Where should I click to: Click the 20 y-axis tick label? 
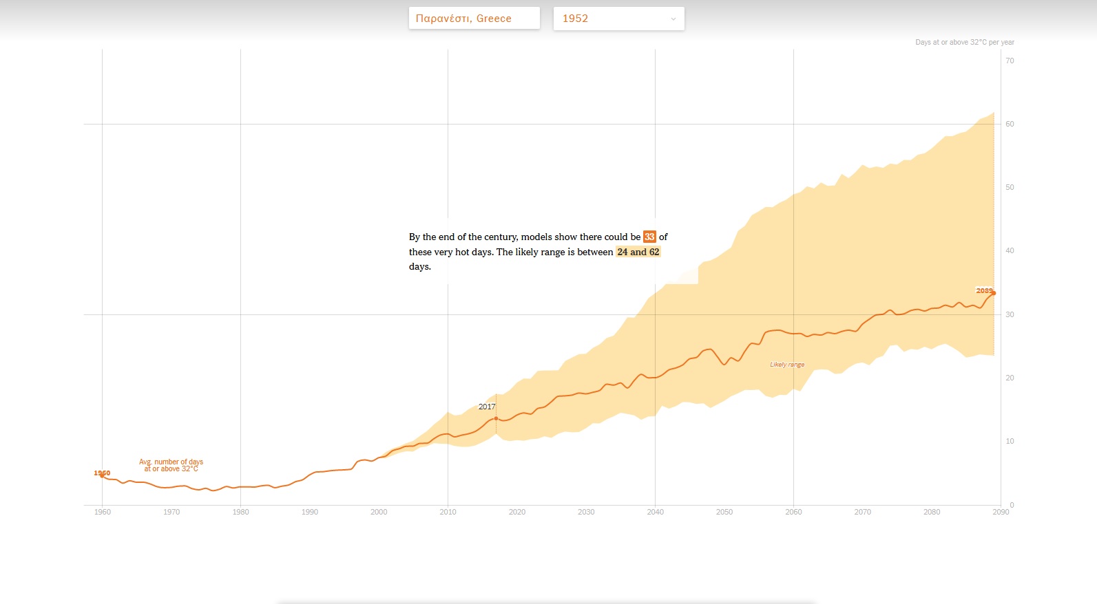click(x=1010, y=378)
